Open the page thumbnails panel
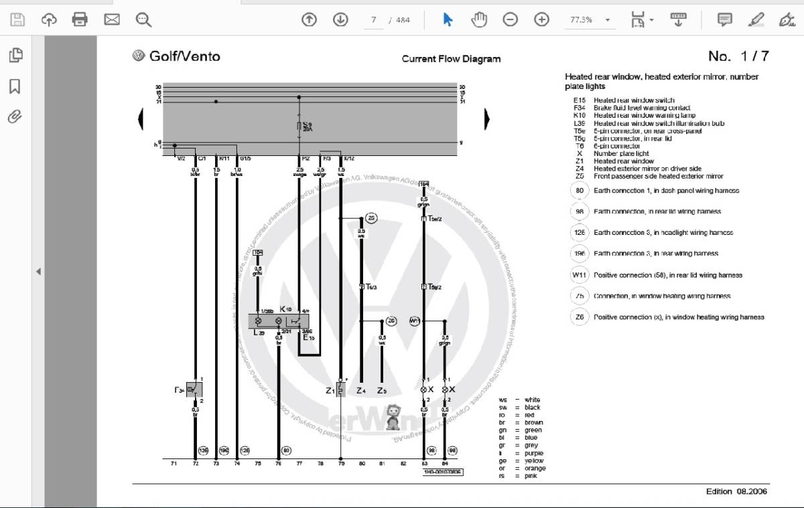Screen dimensions: 804x508 (x=15, y=56)
